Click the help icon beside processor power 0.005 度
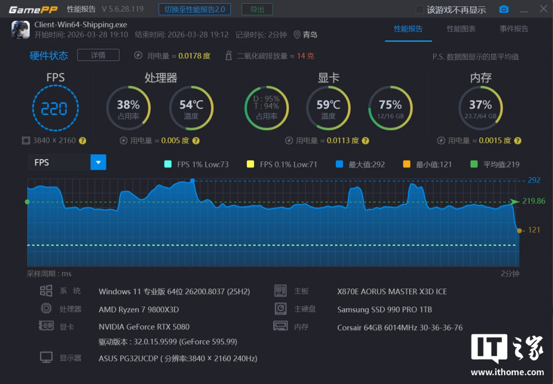 pyautogui.click(x=196, y=141)
